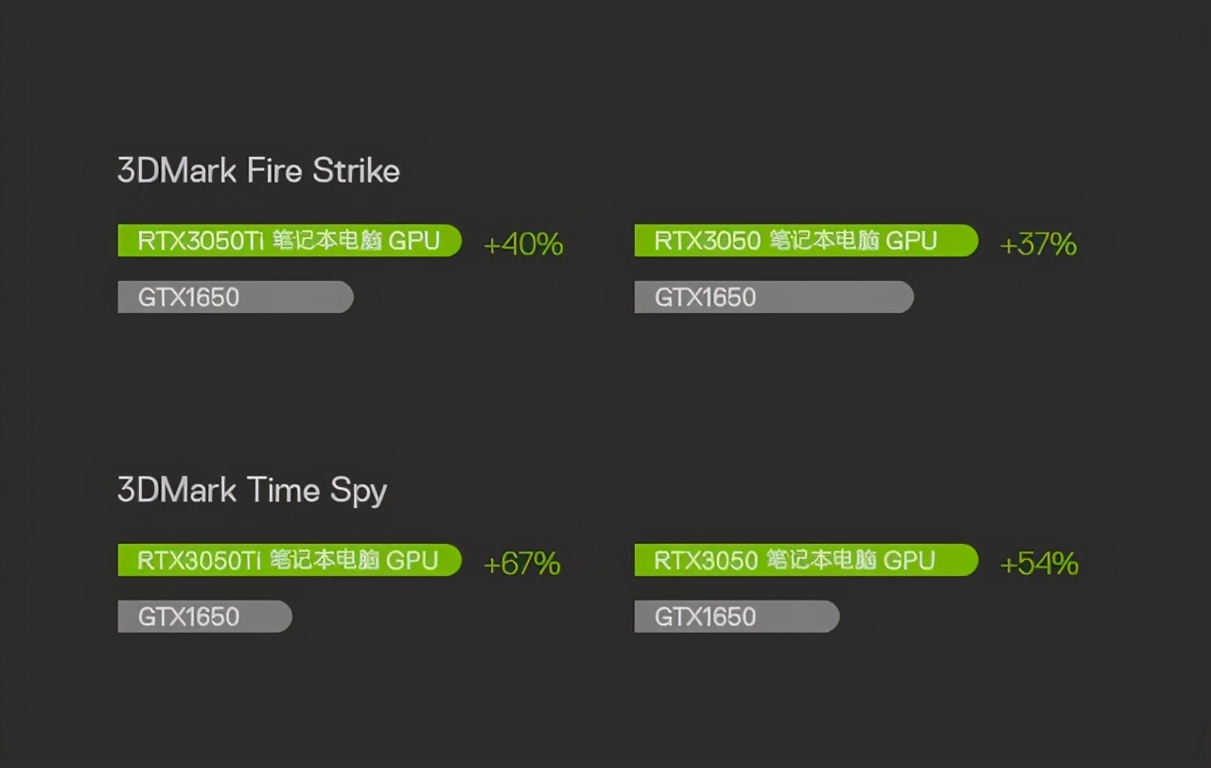Click the +37% performance label
The height and width of the screenshot is (768, 1211).
coord(1038,245)
